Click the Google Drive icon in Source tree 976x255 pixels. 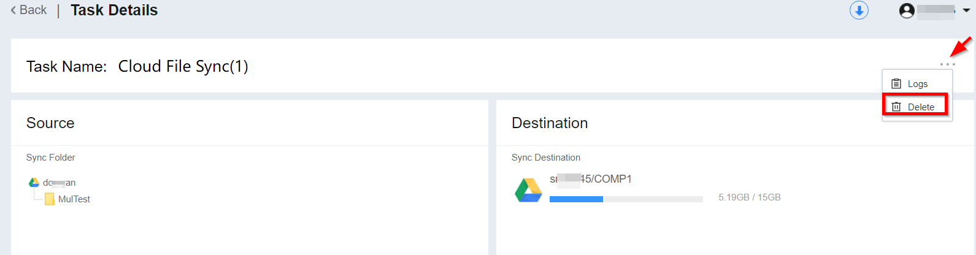34,183
